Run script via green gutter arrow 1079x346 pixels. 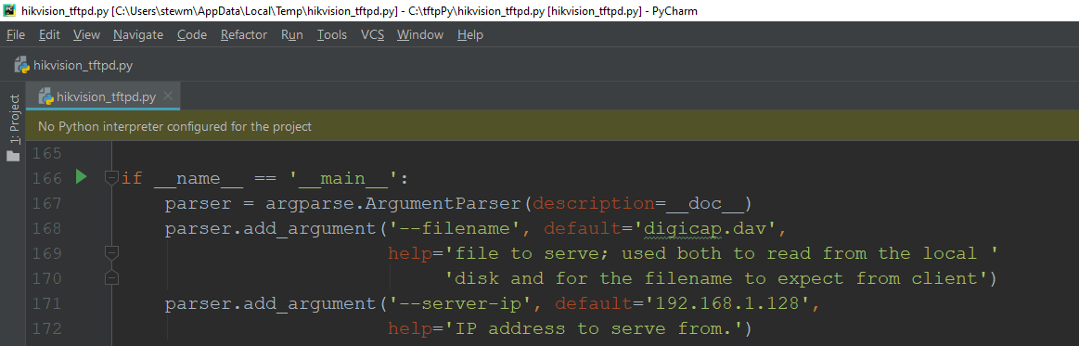(x=82, y=177)
